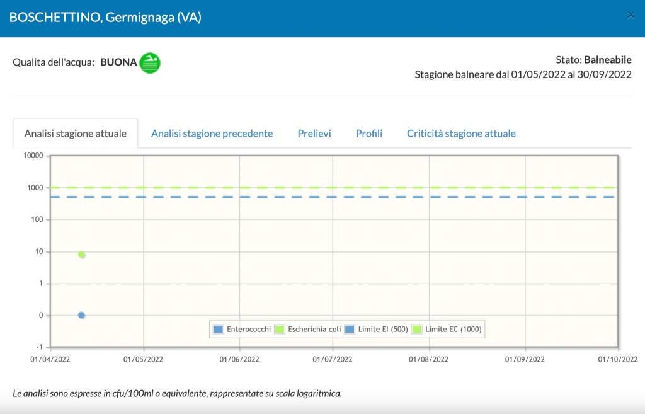The image size is (645, 414).
Task: Click the BOSCHETTINO, Germignaga (VA) title
Action: 105,18
